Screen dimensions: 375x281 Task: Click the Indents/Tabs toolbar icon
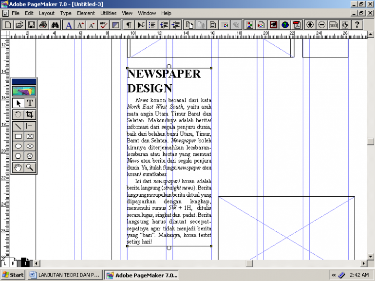[141, 25]
